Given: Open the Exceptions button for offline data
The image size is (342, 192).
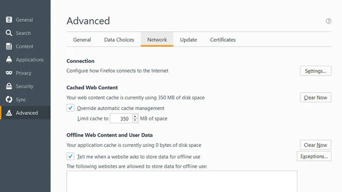Looking at the screenshot, I should [314, 157].
